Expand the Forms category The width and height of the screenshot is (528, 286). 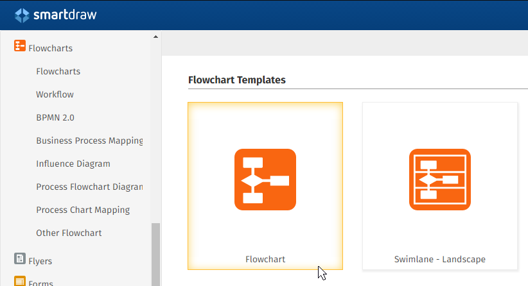click(40, 283)
